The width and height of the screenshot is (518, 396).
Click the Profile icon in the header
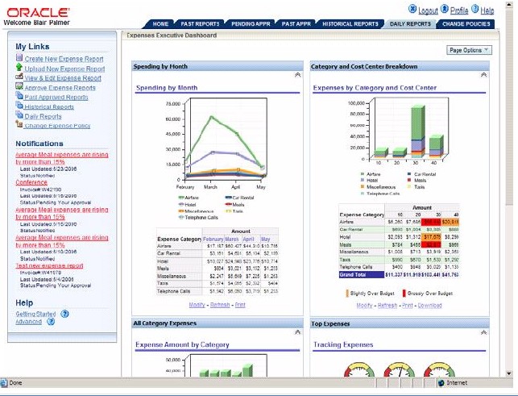445,9
